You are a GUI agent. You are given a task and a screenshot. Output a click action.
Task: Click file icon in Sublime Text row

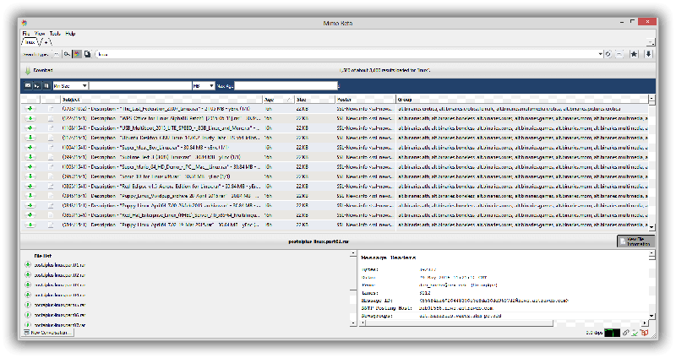(51, 157)
